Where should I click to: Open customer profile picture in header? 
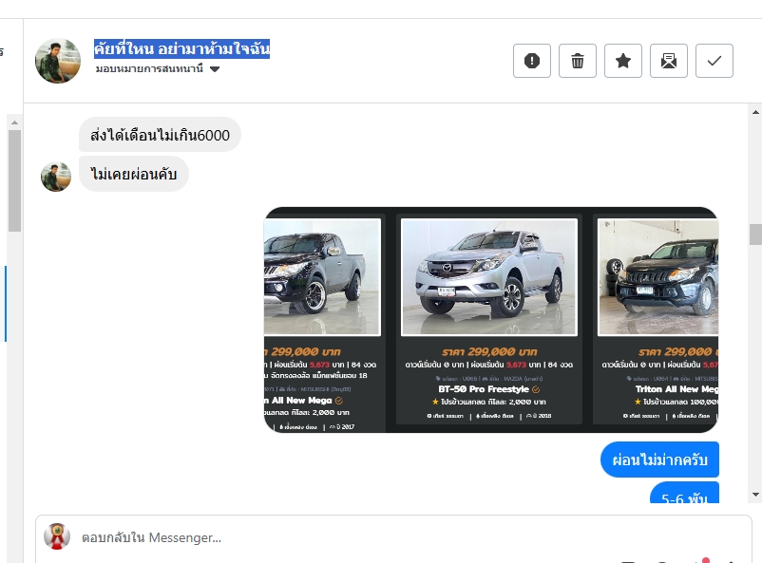coord(58,61)
